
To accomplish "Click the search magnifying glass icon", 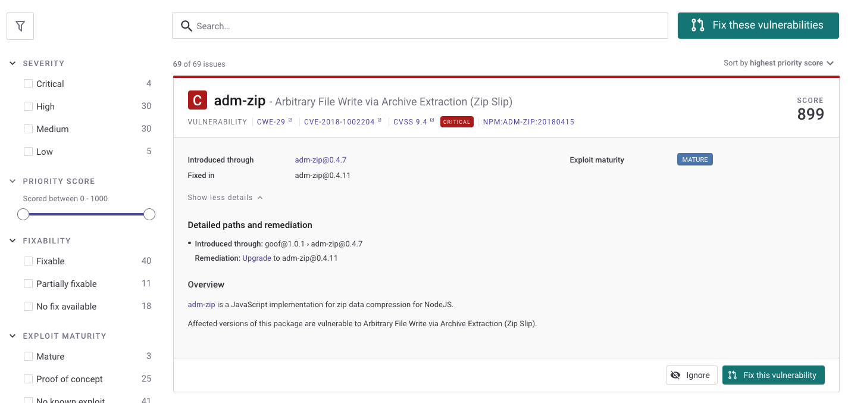I will 186,26.
